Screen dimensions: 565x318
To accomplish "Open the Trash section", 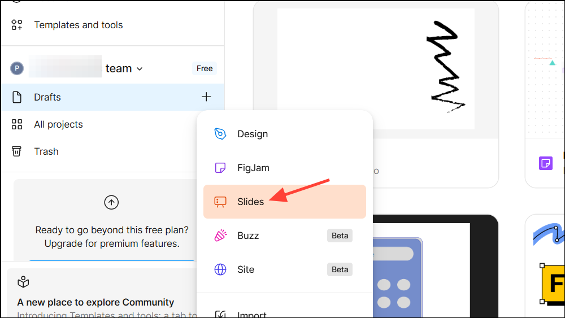I will click(x=46, y=151).
